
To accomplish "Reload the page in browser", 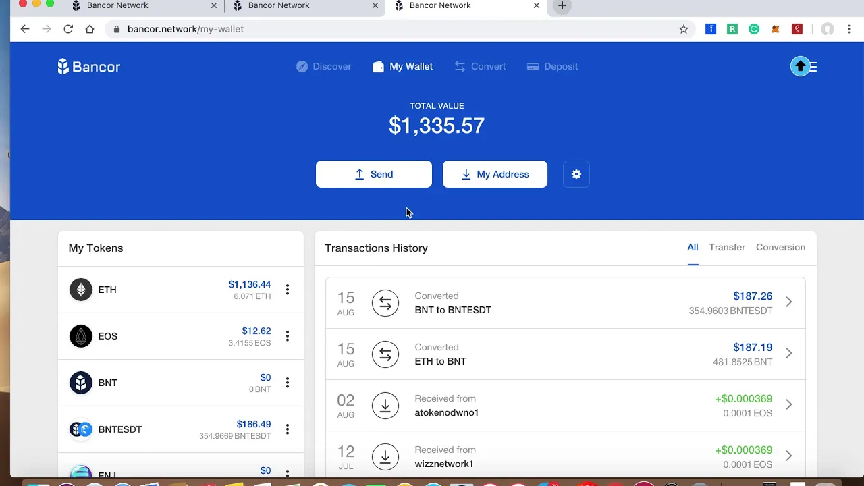I will tap(68, 29).
